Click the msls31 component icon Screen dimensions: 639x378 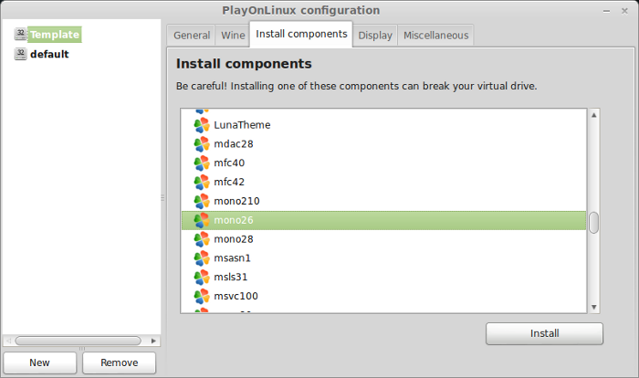[202, 278]
